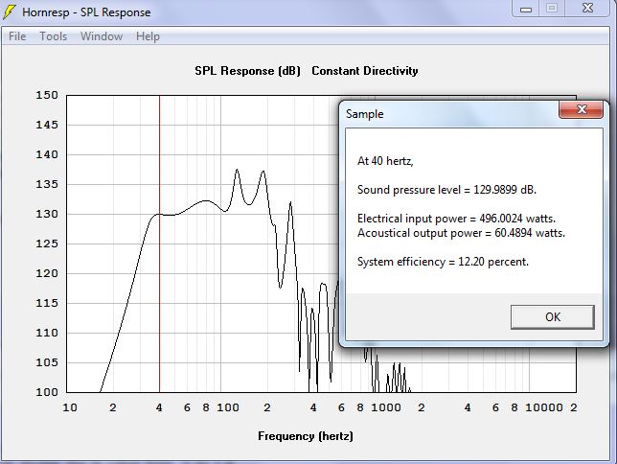Click the 10000 frequency axis label

(x=544, y=407)
